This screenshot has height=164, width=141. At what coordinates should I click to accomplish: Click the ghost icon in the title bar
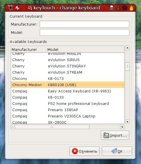pos(17,8)
